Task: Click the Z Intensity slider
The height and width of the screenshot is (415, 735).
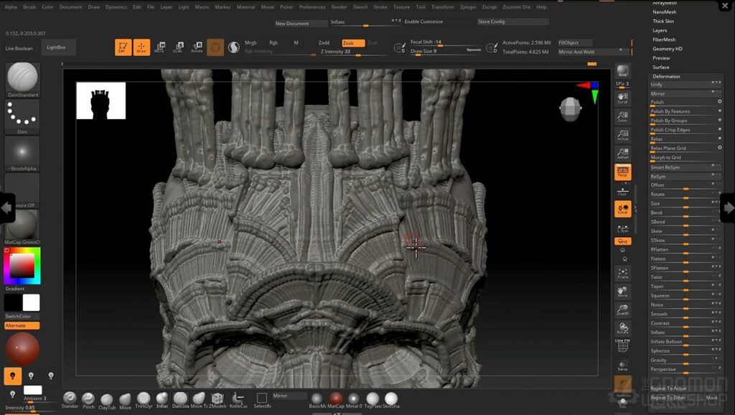Action: 353,52
